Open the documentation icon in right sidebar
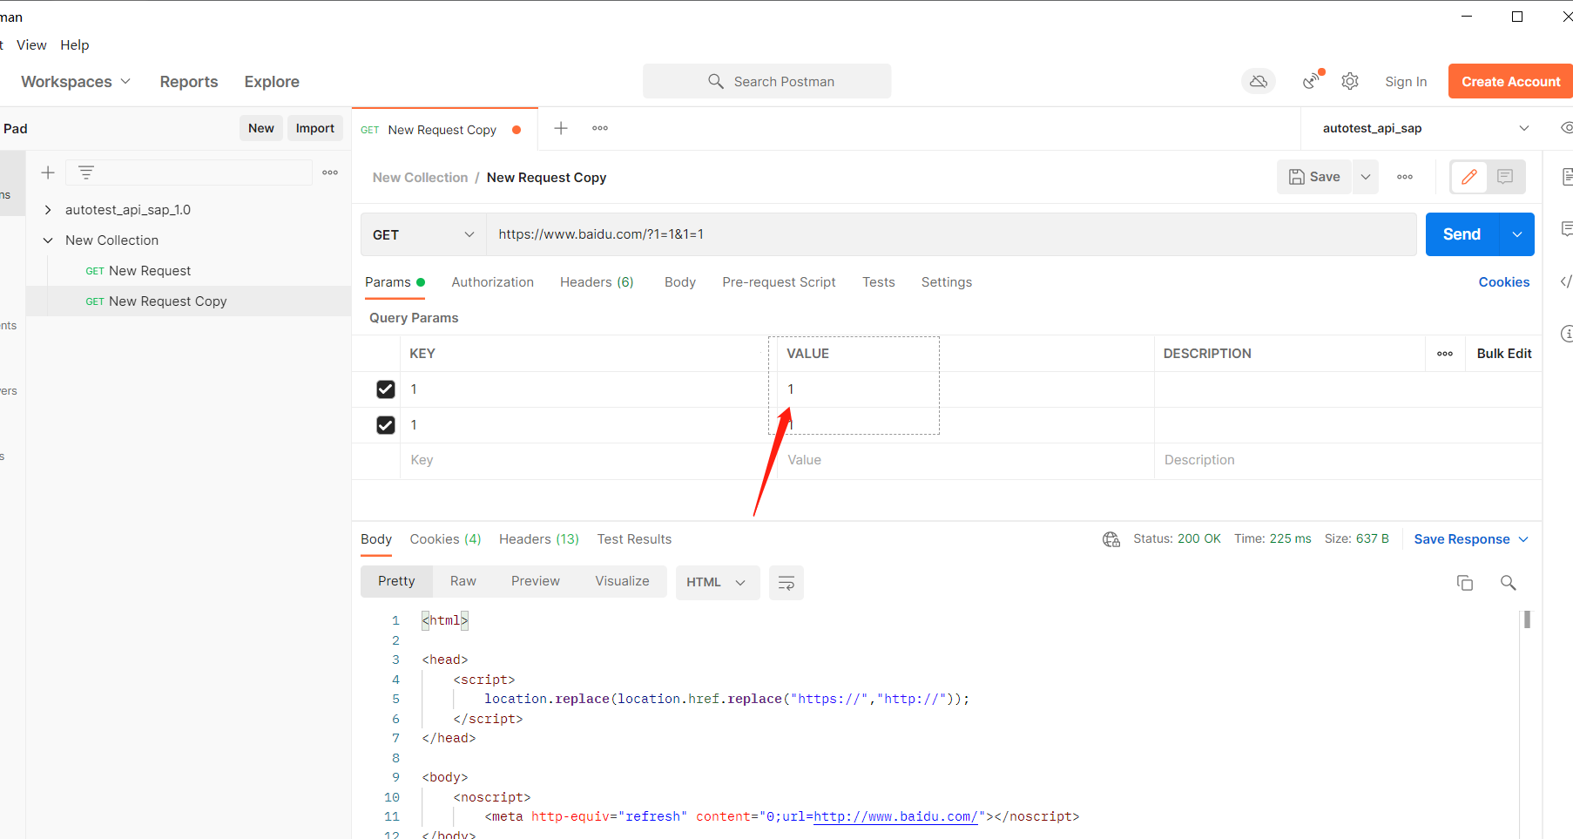This screenshot has width=1573, height=839. point(1567,177)
